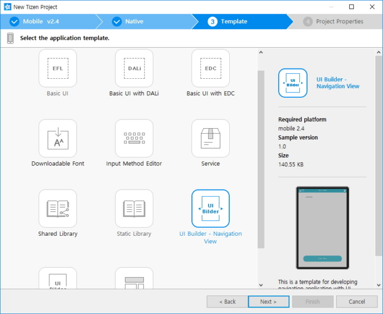The width and height of the screenshot is (383, 314).
Task: Select the Downloadable Font template icon
Action: [58, 139]
